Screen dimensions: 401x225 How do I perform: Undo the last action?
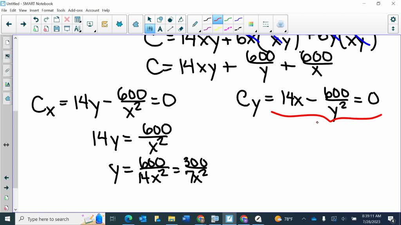[x=36, y=20]
